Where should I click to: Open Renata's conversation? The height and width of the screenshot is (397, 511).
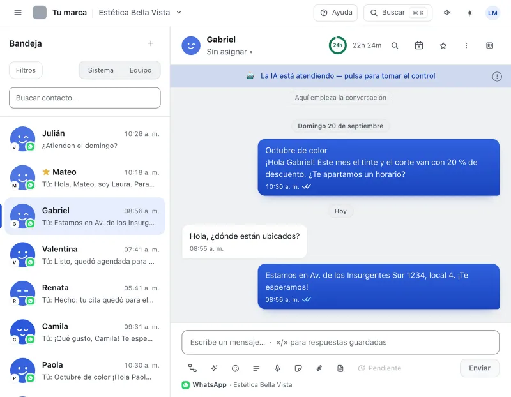click(x=85, y=294)
